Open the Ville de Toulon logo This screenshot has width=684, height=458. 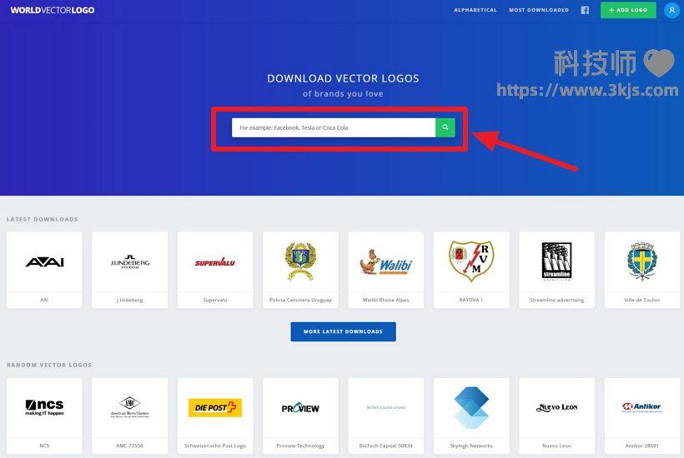[642, 261]
